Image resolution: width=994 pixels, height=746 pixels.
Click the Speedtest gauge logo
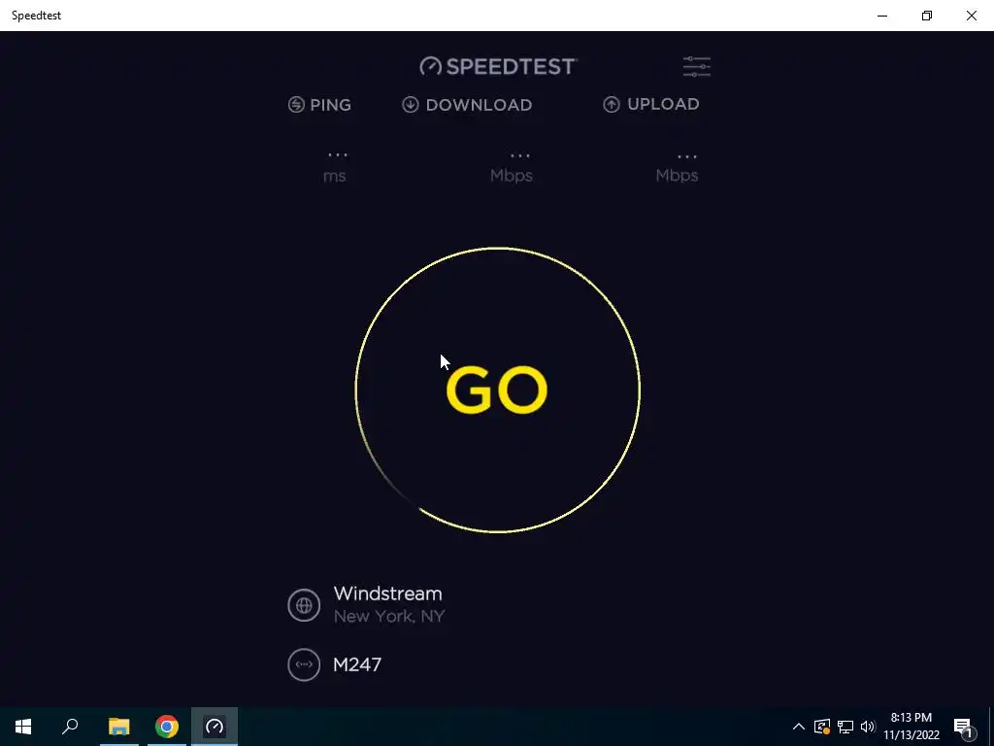click(430, 67)
